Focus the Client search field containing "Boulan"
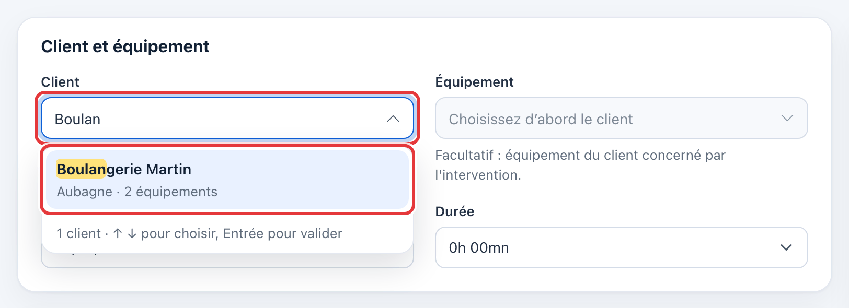The width and height of the screenshot is (849, 308). tap(227, 118)
